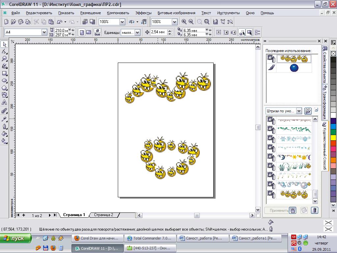This screenshot has width=337, height=253.
Task: Click the Paste clipboard icon
Action: coord(51,21)
